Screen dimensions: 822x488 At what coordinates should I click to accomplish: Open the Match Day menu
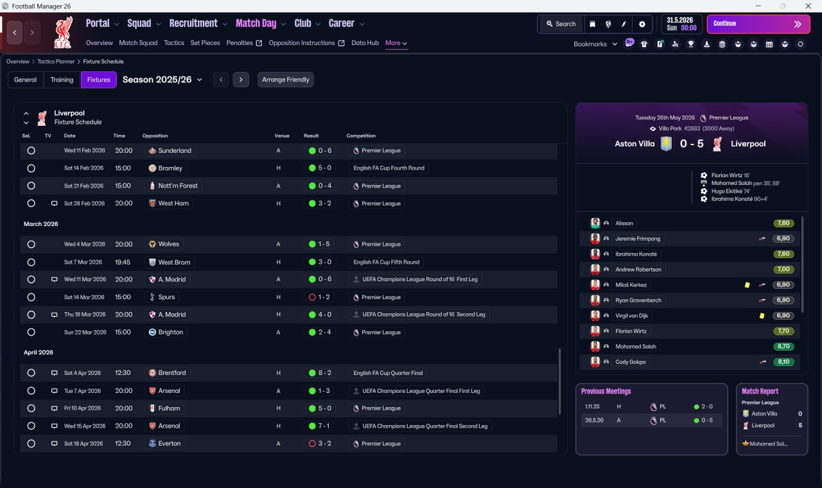[x=256, y=23]
